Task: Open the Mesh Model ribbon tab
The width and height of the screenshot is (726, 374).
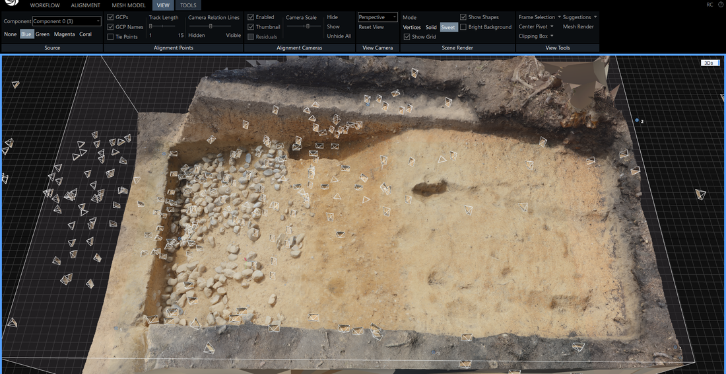Action: (x=128, y=5)
